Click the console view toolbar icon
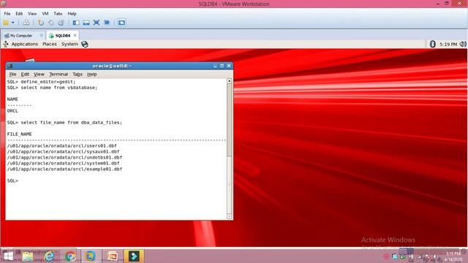 pos(121,23)
